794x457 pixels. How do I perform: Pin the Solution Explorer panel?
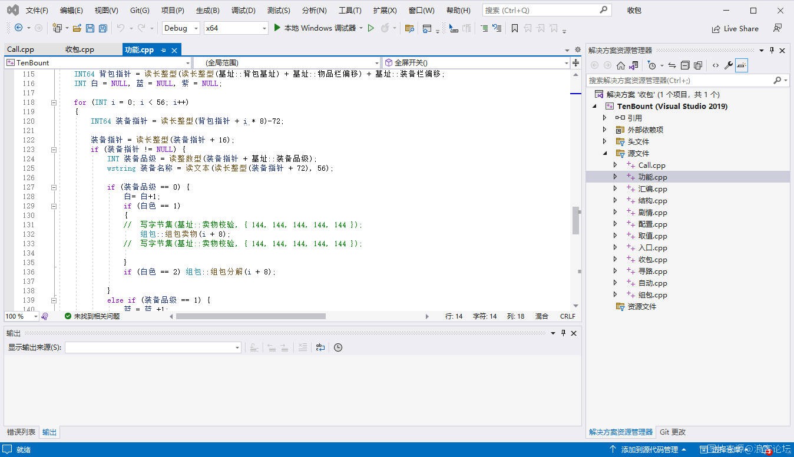(x=772, y=50)
